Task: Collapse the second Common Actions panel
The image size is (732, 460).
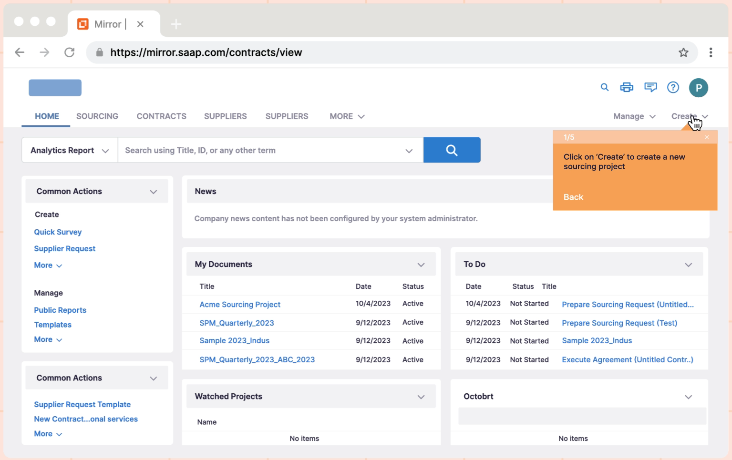Action: pos(154,378)
